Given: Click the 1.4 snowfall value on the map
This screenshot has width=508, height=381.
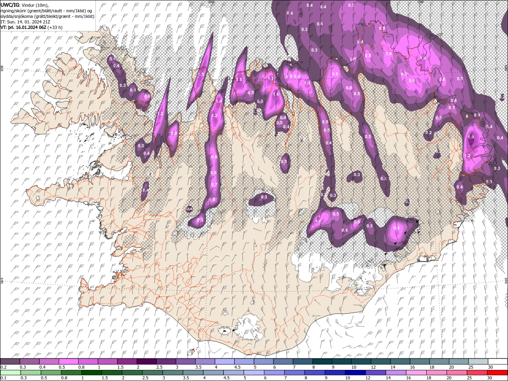Looking at the screenshot, I should [x=219, y=101].
